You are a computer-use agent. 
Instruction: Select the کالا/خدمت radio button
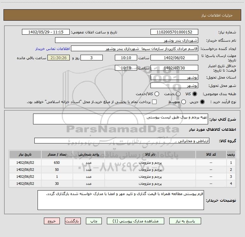[x=157, y=94]
